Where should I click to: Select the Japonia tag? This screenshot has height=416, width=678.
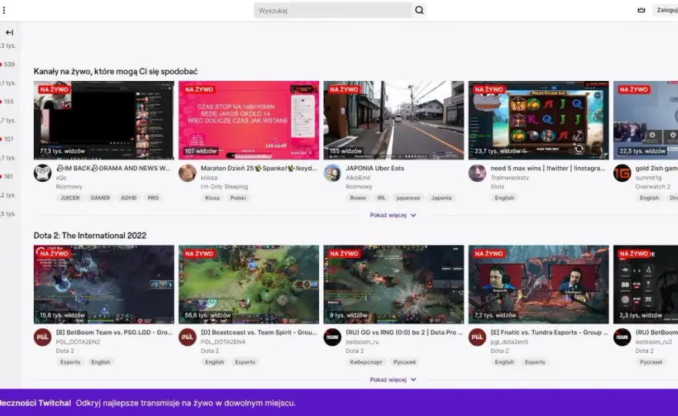coord(441,198)
